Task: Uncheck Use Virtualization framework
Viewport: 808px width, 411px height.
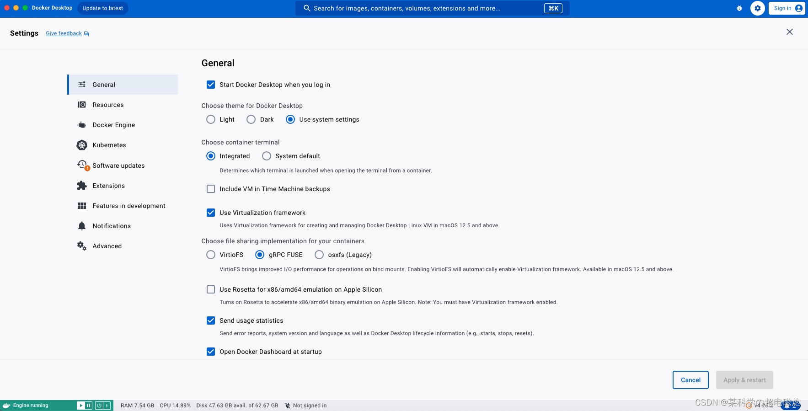Action: point(211,213)
